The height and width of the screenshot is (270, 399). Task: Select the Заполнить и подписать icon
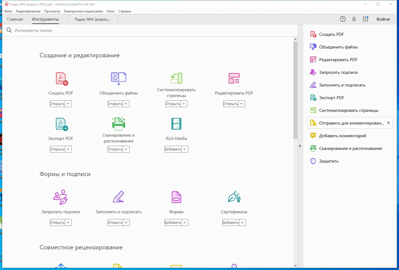click(x=118, y=197)
